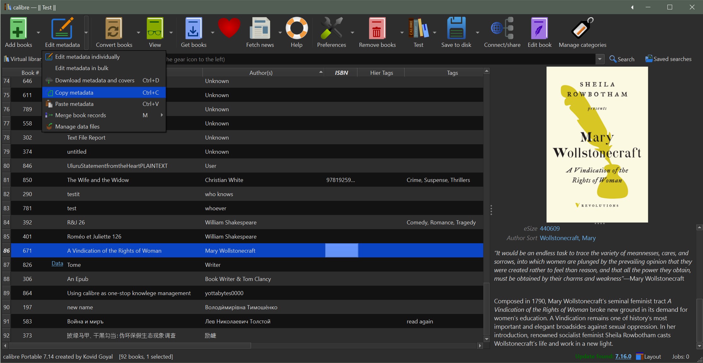Open the Edit book tool

tap(539, 29)
